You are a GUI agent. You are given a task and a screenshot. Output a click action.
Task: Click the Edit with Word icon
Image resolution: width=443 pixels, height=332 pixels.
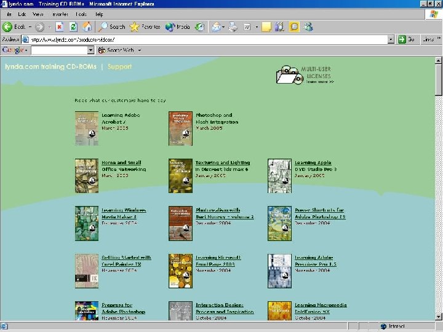(247, 27)
